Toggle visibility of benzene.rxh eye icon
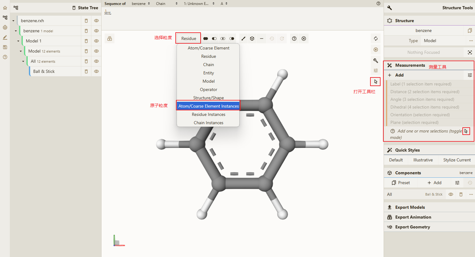The height and width of the screenshot is (257, 475). [96, 21]
